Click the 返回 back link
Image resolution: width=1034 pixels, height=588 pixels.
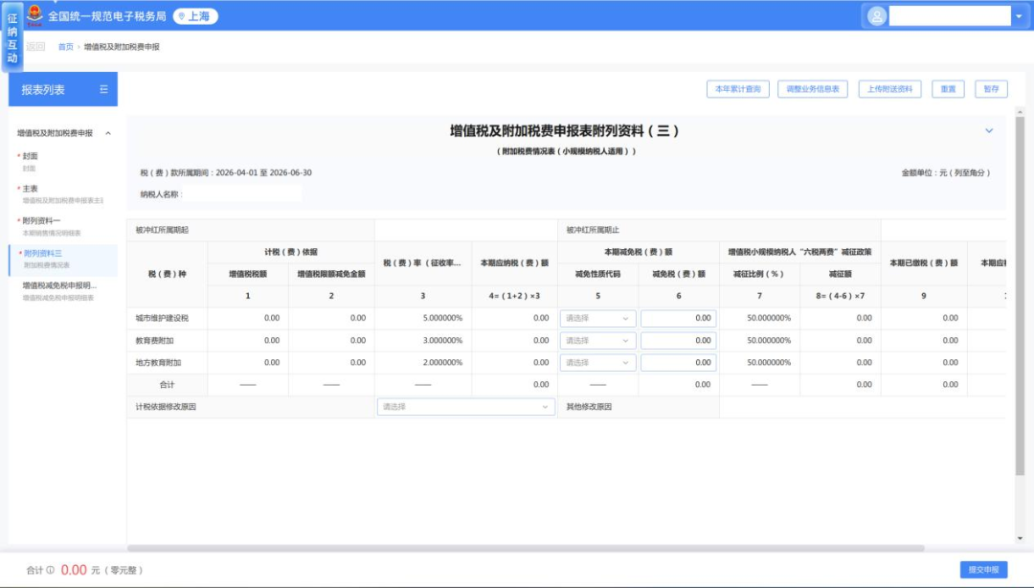click(35, 47)
